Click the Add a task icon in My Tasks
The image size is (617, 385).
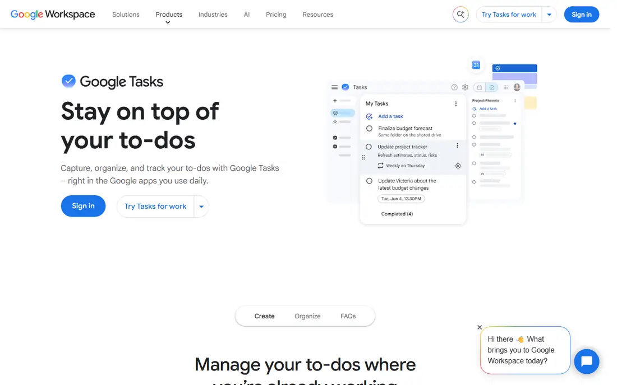tap(369, 116)
